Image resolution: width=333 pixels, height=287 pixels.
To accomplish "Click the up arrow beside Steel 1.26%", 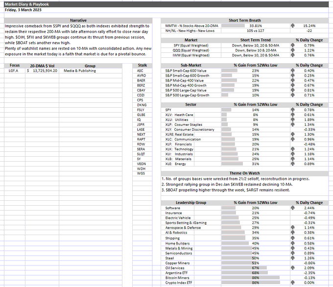I will point(293,258).
